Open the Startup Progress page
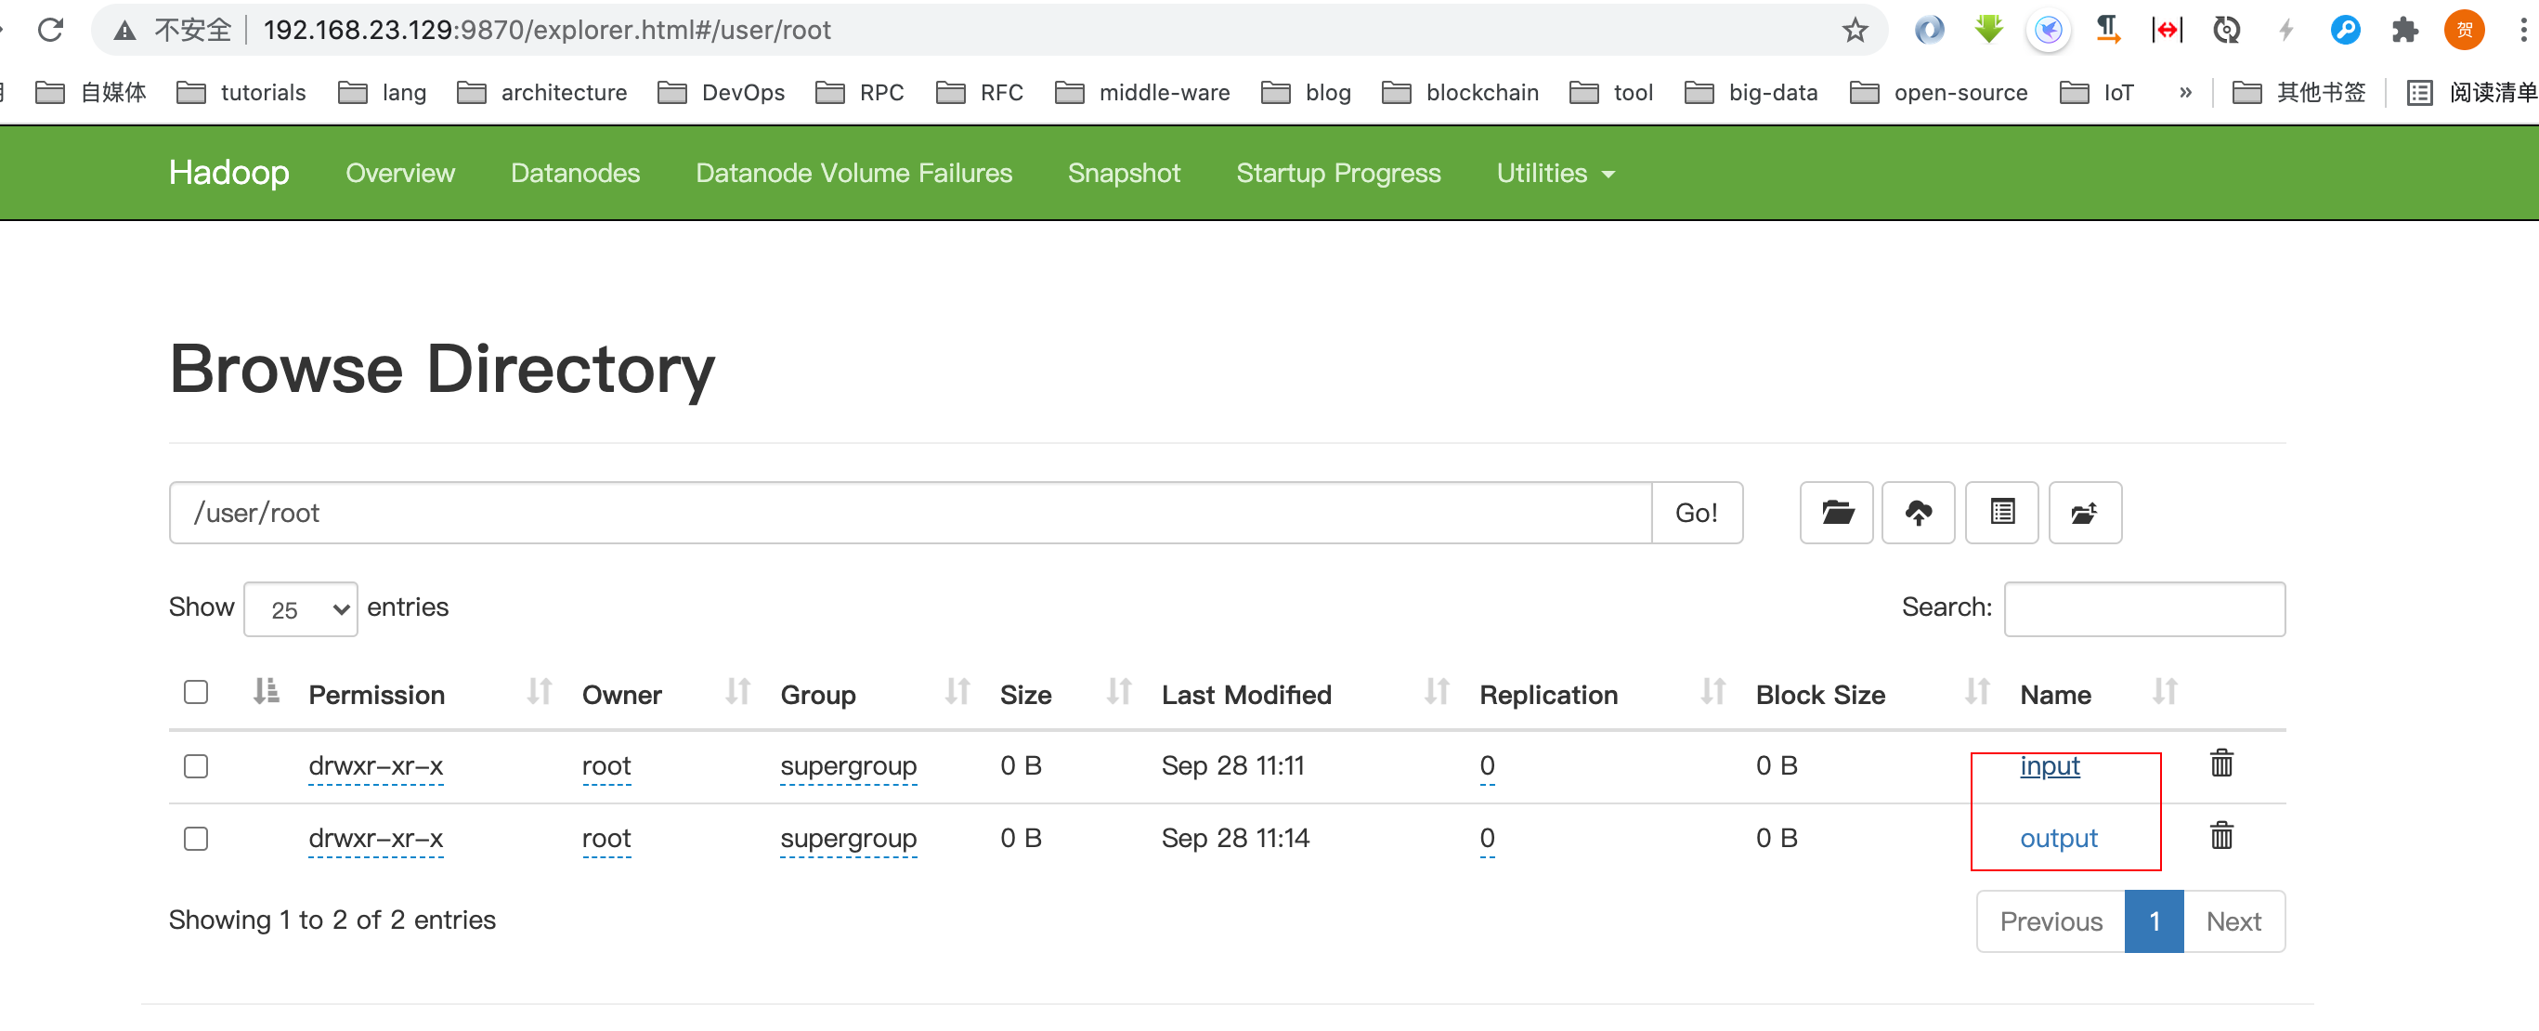 (x=1337, y=174)
